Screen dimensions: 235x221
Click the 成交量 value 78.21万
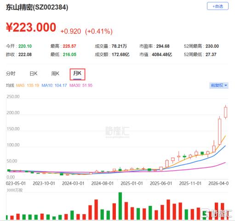119,46
